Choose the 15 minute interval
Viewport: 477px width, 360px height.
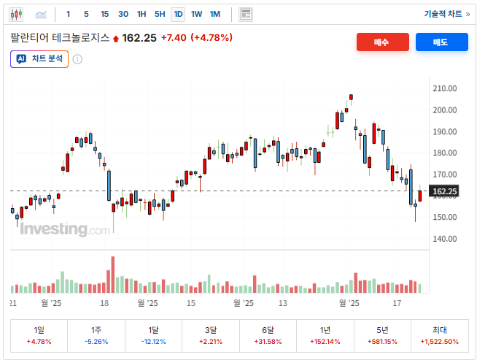(x=104, y=14)
